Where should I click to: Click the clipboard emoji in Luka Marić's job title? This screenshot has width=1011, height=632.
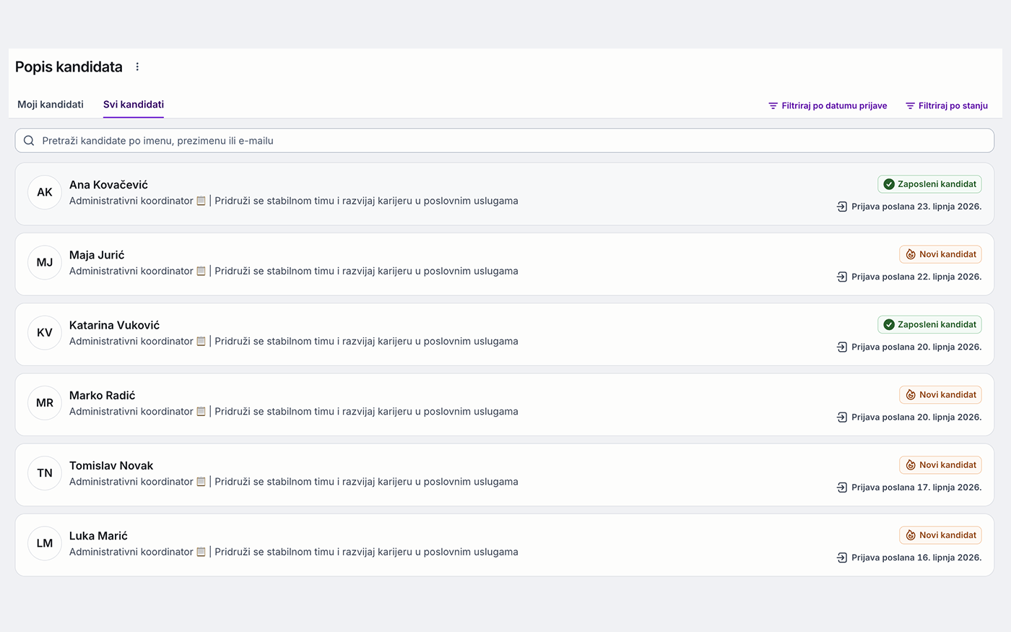(x=201, y=552)
